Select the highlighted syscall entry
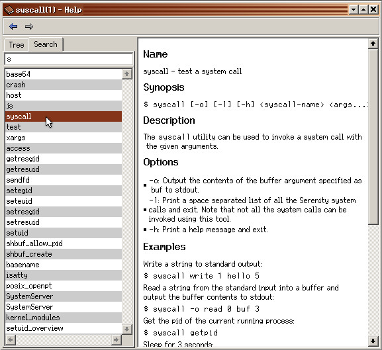This screenshot has height=350, width=382. [64, 116]
